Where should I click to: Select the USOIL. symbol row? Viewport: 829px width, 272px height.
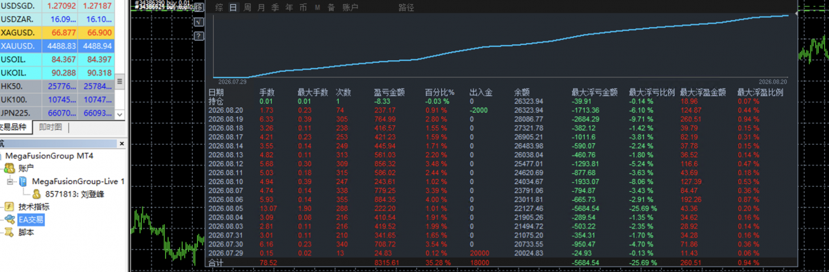click(x=57, y=59)
